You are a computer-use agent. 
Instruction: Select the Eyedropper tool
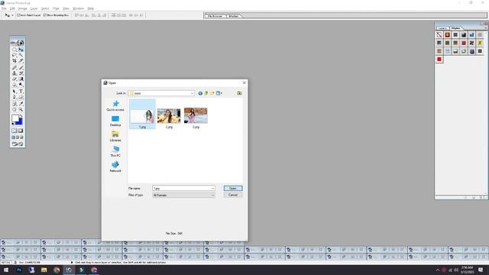pos(21,104)
